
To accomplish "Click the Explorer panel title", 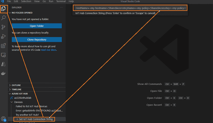I will [x=17, y=7].
